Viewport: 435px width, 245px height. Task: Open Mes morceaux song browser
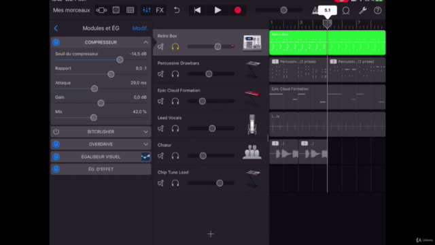(71, 10)
